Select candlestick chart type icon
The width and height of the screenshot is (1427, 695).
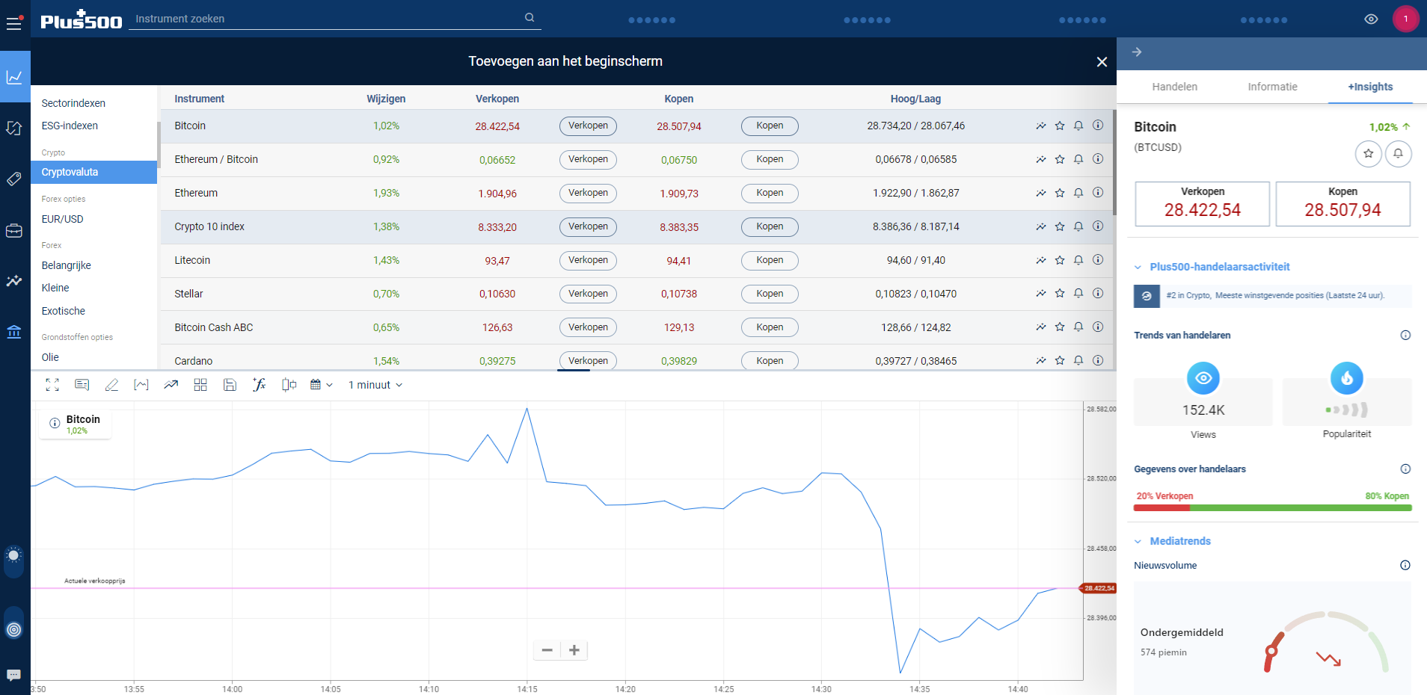pos(289,385)
